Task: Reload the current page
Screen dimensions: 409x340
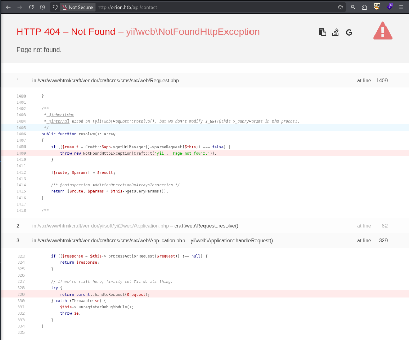Action: coord(31,7)
